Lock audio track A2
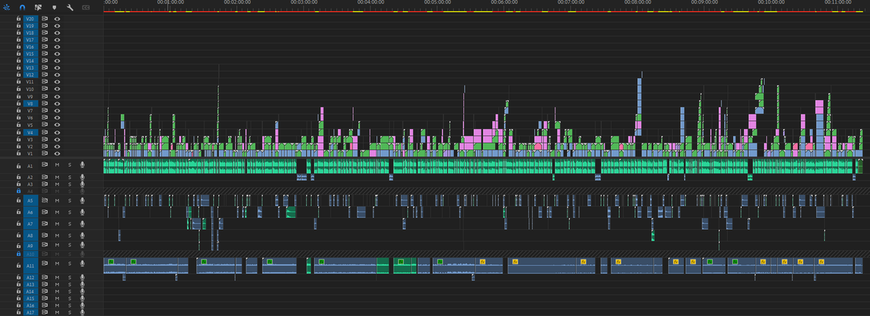Viewport: 870px width, 316px height. (x=19, y=177)
